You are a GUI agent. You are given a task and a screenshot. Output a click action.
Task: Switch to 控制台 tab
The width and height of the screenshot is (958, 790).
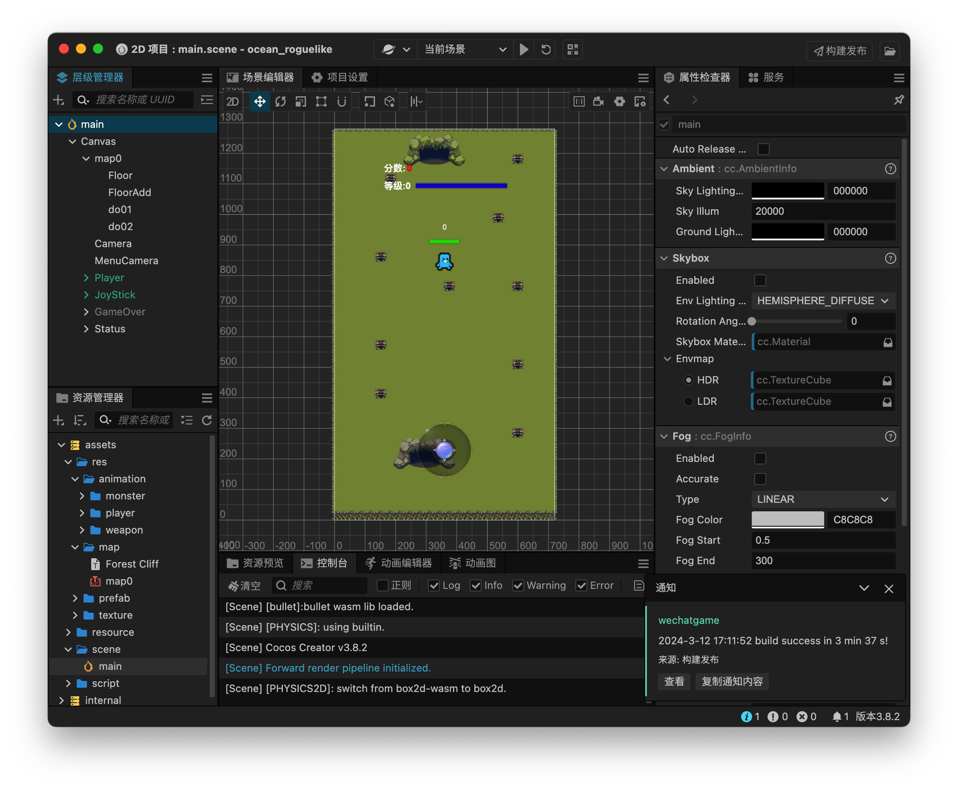click(x=324, y=563)
